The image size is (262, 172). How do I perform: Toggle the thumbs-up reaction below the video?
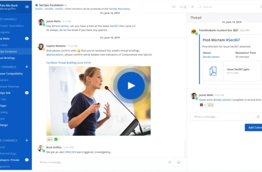[x=50, y=139]
